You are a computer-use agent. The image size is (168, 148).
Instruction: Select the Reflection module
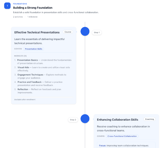tap(23, 89)
